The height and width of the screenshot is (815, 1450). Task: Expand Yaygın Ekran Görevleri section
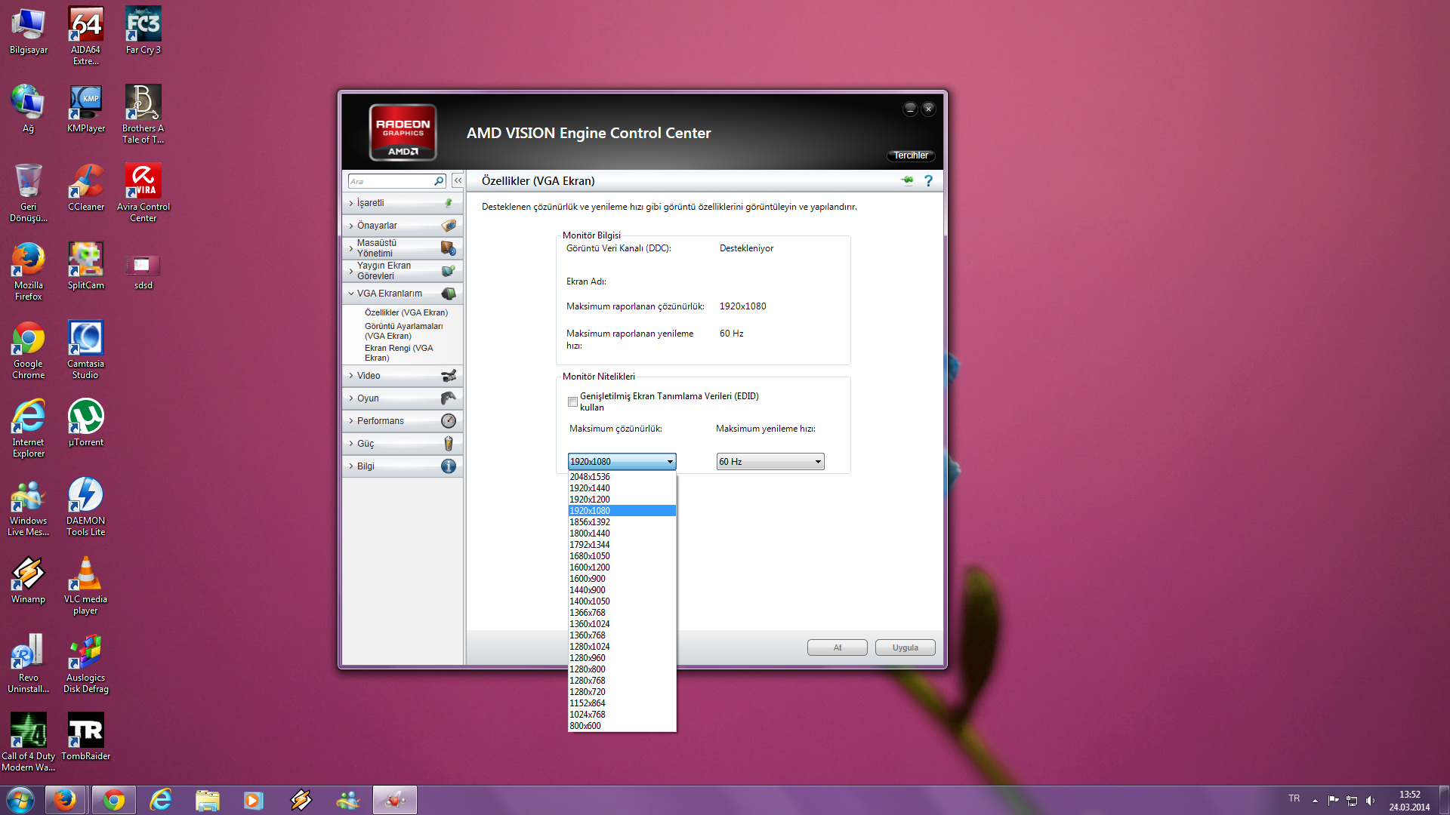(403, 271)
